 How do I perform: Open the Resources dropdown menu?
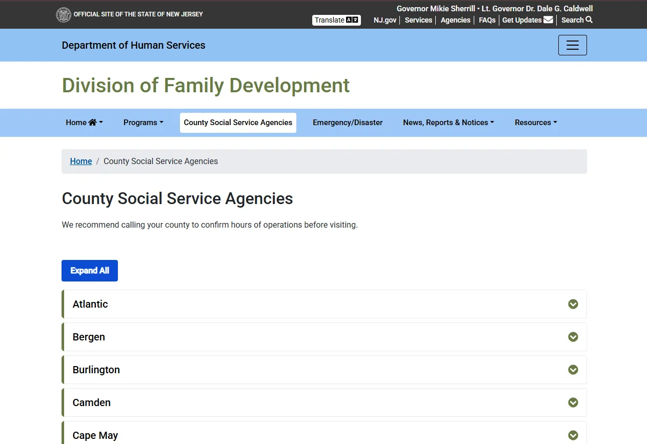[x=536, y=123]
